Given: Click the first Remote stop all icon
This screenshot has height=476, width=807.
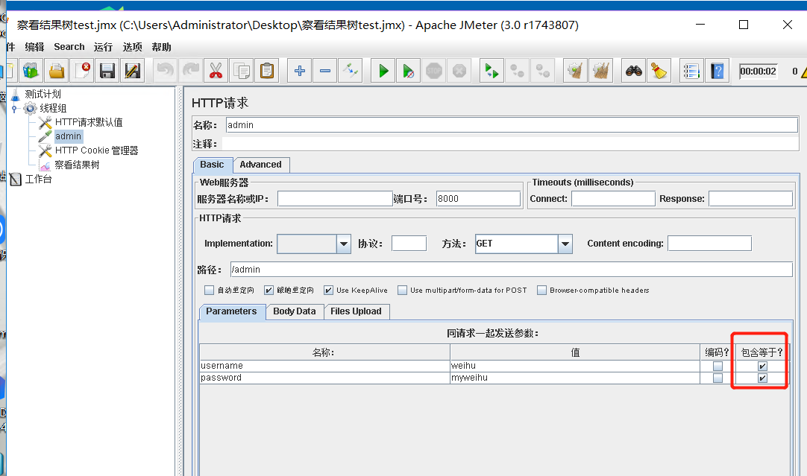Looking at the screenshot, I should pos(518,71).
